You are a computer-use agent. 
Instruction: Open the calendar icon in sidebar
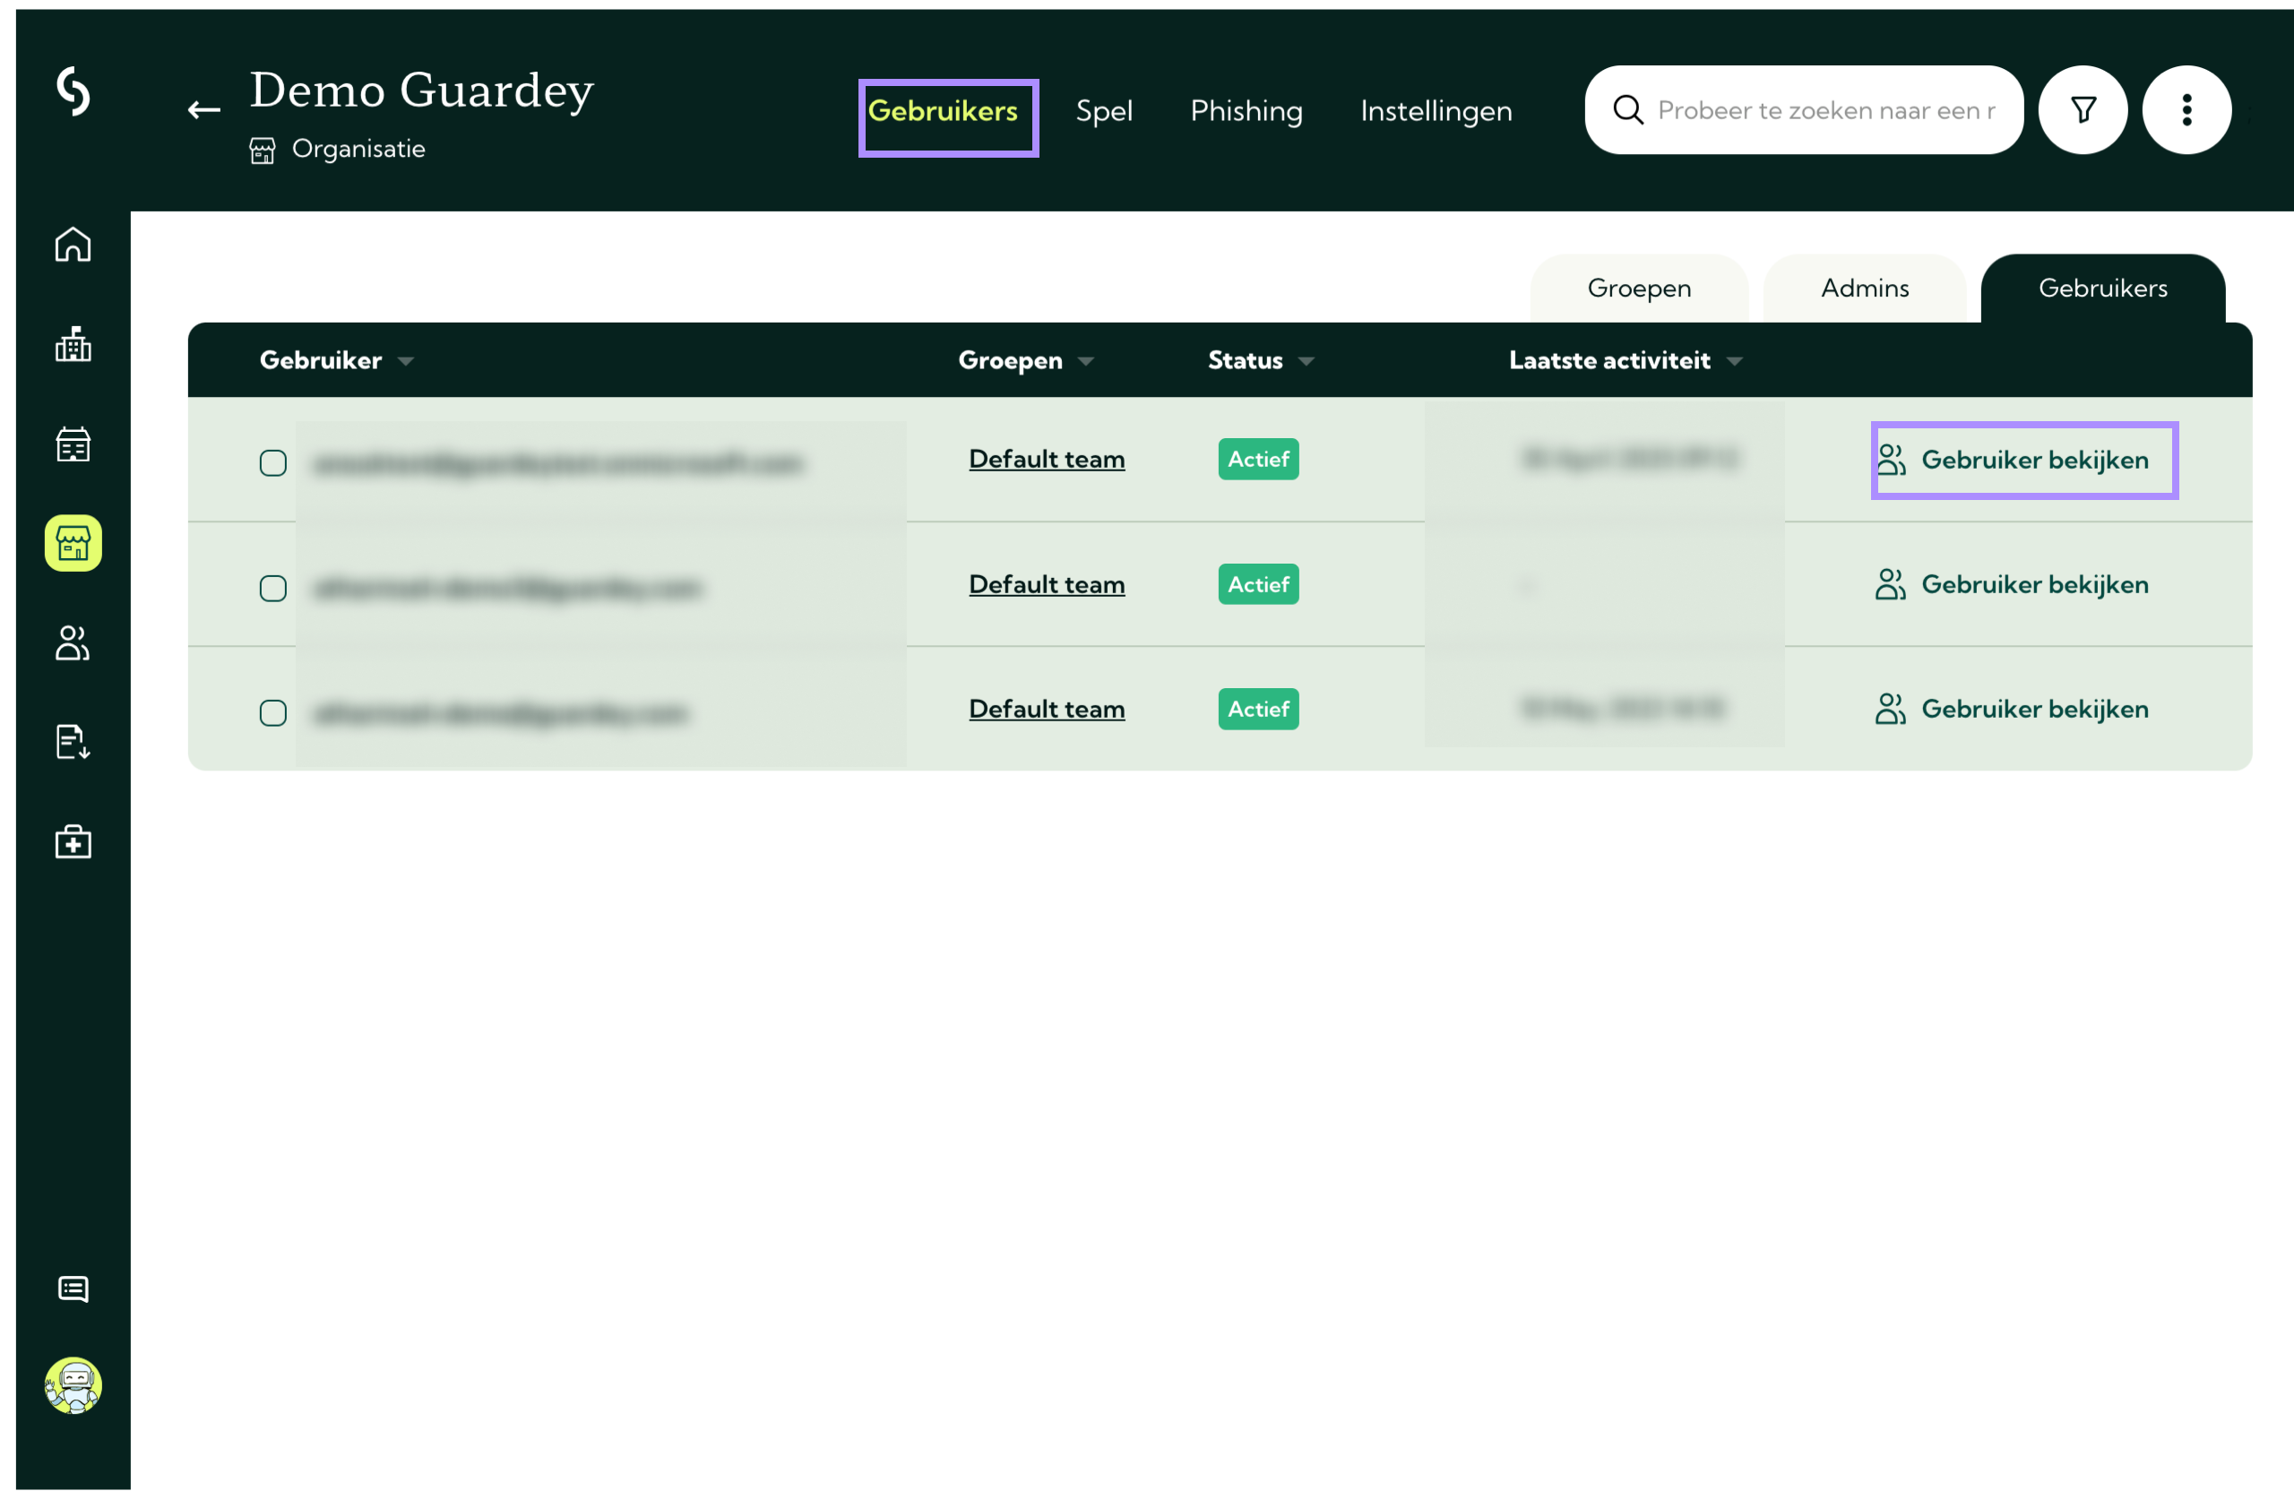click(73, 444)
